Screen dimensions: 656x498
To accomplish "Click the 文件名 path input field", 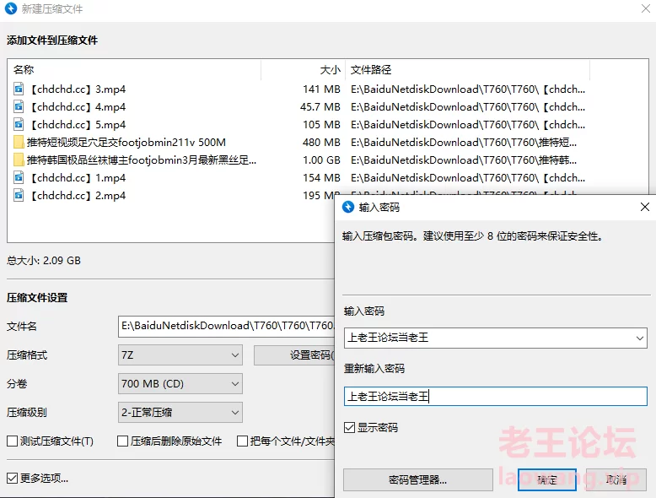I will pos(226,327).
